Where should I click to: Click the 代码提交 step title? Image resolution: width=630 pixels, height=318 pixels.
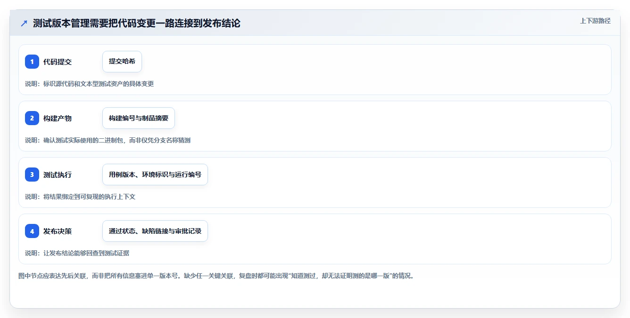(x=58, y=62)
